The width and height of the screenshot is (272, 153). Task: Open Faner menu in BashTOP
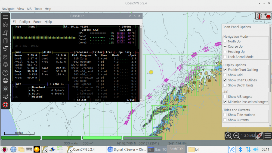37,22
